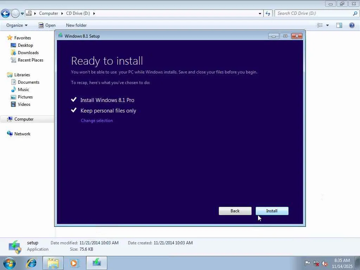Click the setup application icon in details pane

(15, 247)
